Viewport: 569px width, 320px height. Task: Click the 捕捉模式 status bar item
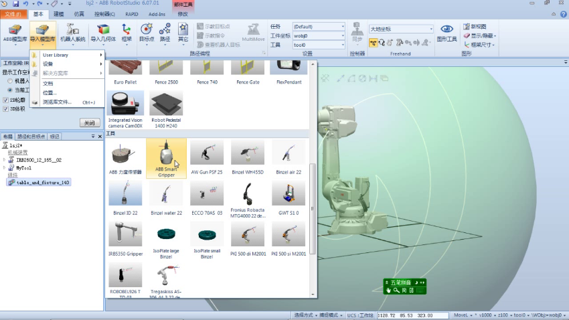[330, 315]
